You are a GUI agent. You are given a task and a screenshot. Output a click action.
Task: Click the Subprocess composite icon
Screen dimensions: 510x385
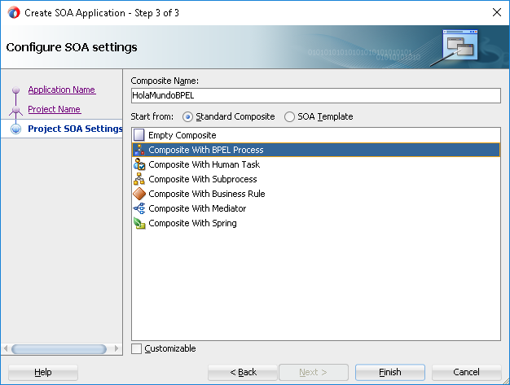[139, 179]
